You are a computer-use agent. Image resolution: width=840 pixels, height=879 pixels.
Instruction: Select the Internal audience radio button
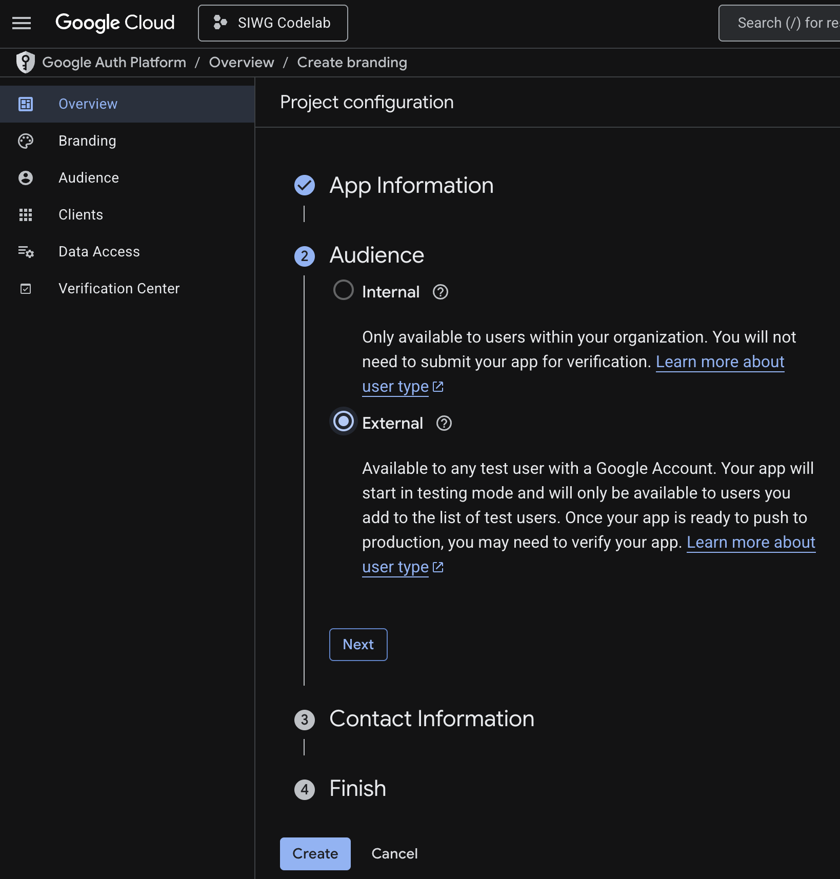pos(343,290)
